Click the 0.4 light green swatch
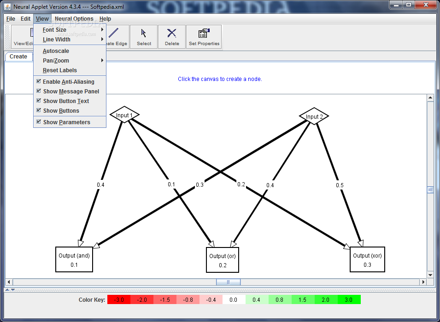This screenshot has height=322, width=440. tap(257, 299)
